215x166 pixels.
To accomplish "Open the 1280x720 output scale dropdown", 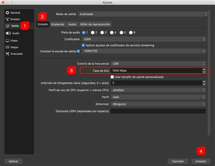I will coord(144,51).
